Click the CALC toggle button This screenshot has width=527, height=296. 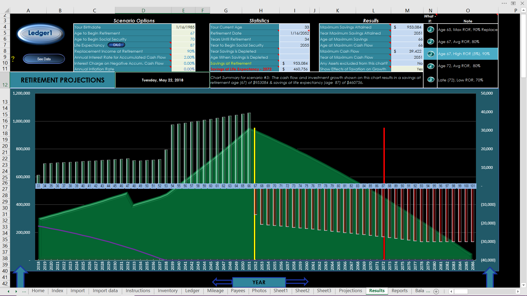(117, 45)
